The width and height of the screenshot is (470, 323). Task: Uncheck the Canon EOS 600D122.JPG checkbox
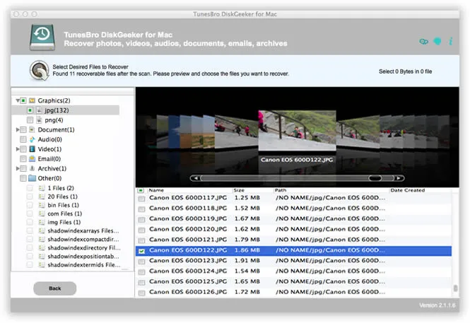click(141, 251)
